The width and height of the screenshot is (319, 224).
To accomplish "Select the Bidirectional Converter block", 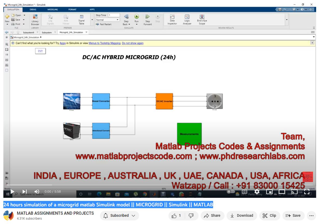I will pyautogui.click(x=101, y=131).
